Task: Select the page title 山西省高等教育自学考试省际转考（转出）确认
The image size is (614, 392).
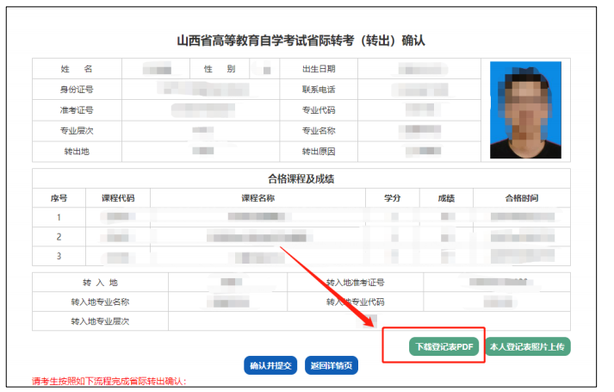Action: [301, 40]
